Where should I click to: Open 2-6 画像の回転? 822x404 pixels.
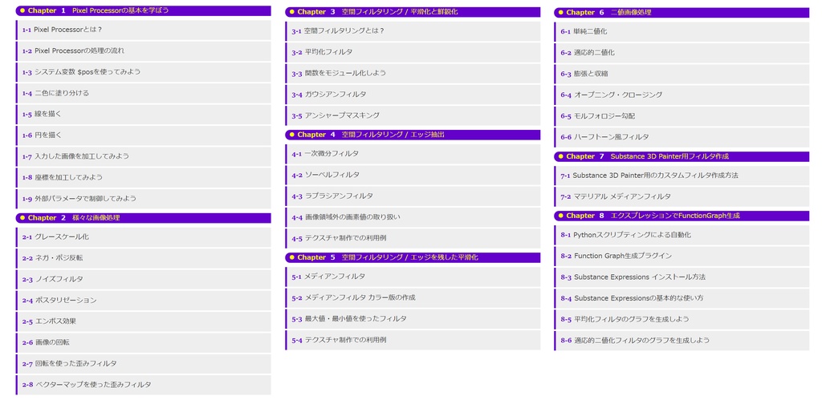click(x=144, y=342)
